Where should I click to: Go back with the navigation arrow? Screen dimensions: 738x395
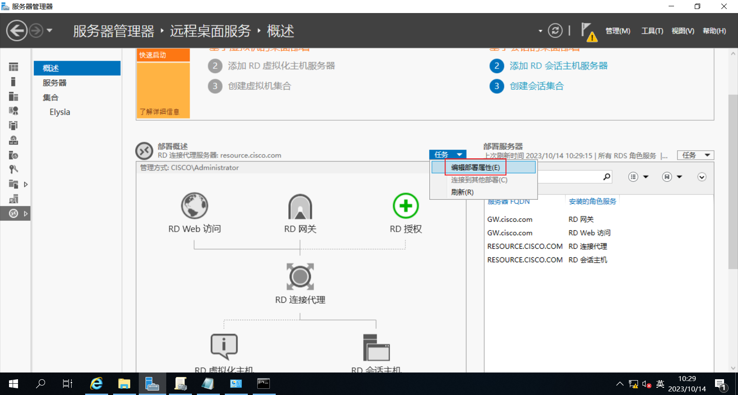17,31
